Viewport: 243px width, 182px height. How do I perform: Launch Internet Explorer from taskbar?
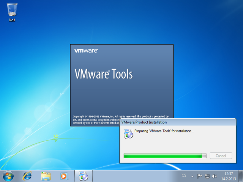(27, 176)
